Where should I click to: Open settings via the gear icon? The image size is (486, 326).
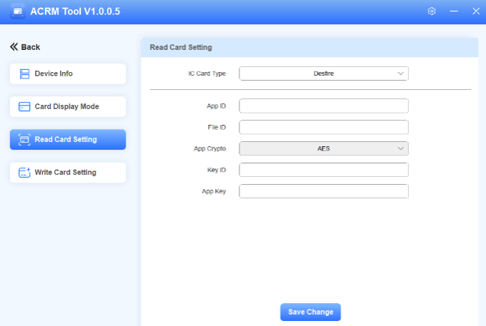coord(432,11)
